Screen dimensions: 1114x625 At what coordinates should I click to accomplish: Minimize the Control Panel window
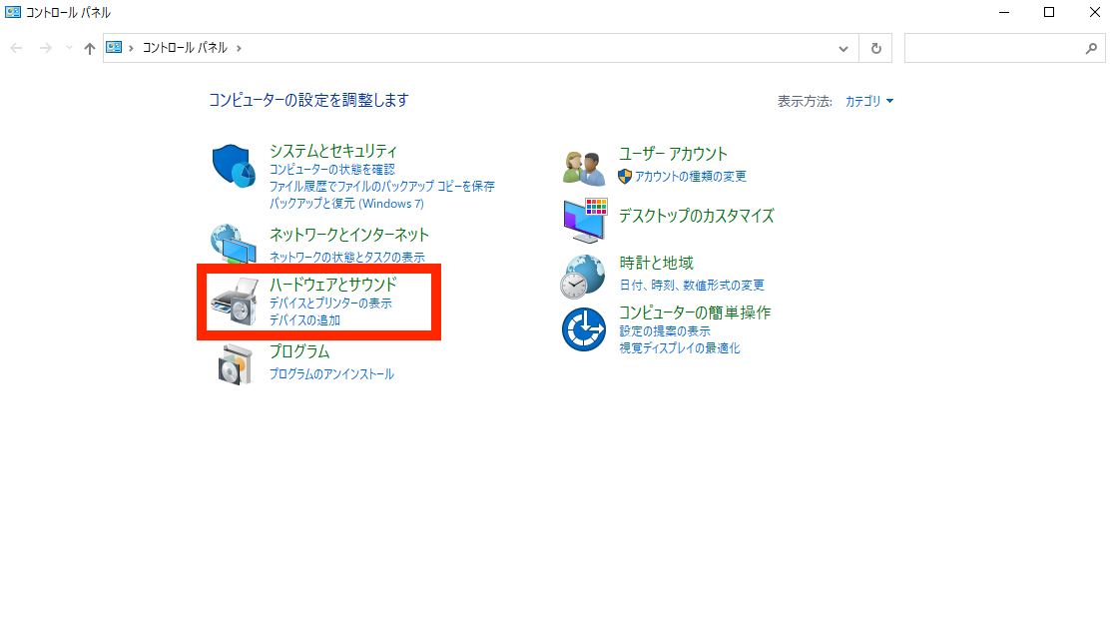(x=1004, y=12)
